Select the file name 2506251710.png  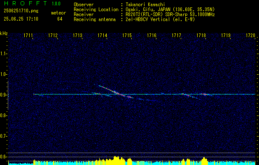(21, 11)
